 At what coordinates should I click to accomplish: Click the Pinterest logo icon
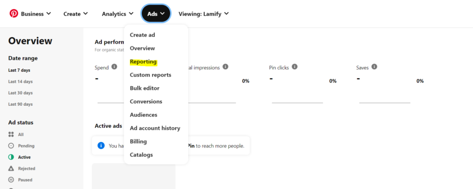(14, 13)
